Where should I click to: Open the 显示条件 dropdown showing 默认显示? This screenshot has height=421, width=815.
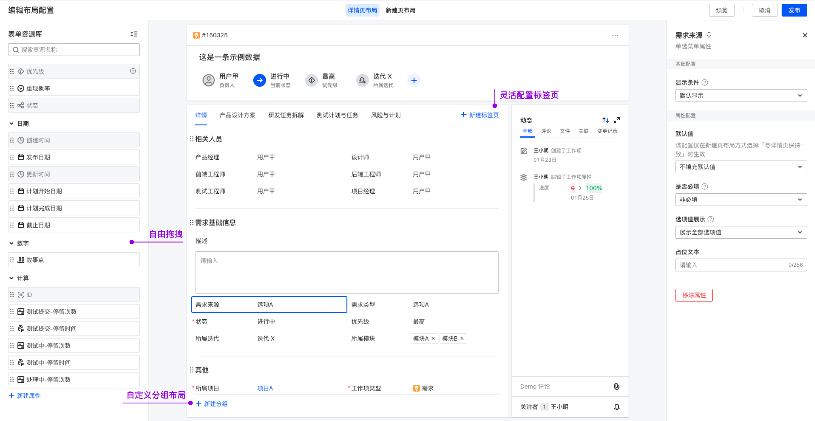[x=741, y=95]
